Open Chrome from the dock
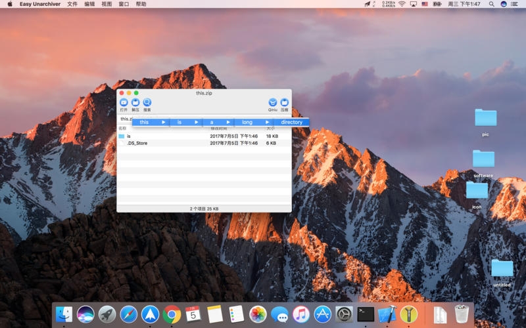This screenshot has height=328, width=526. (172, 314)
